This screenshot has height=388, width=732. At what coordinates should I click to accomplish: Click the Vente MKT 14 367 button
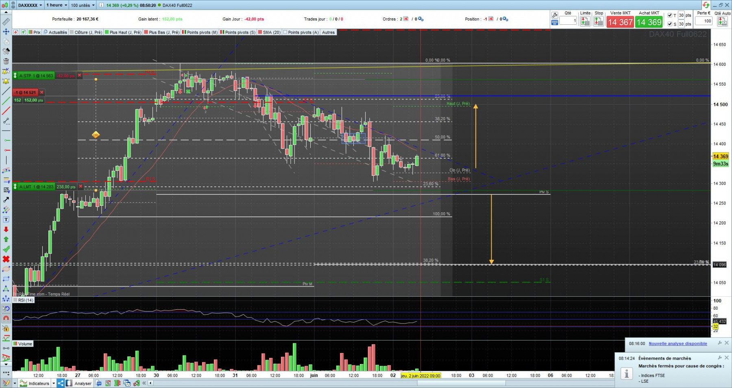(620, 22)
